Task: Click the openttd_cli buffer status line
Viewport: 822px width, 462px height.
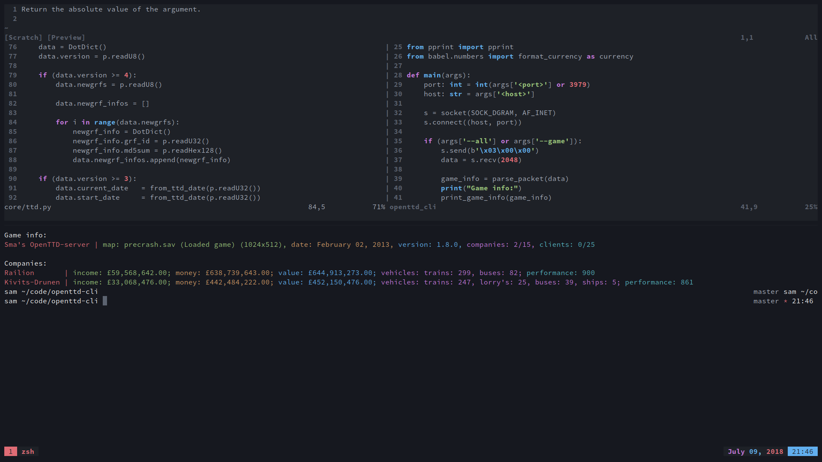Action: (x=413, y=207)
